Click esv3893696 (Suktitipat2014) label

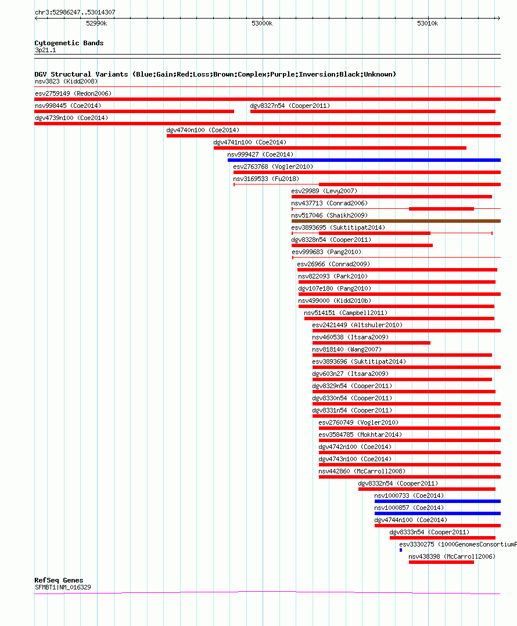coord(359,361)
